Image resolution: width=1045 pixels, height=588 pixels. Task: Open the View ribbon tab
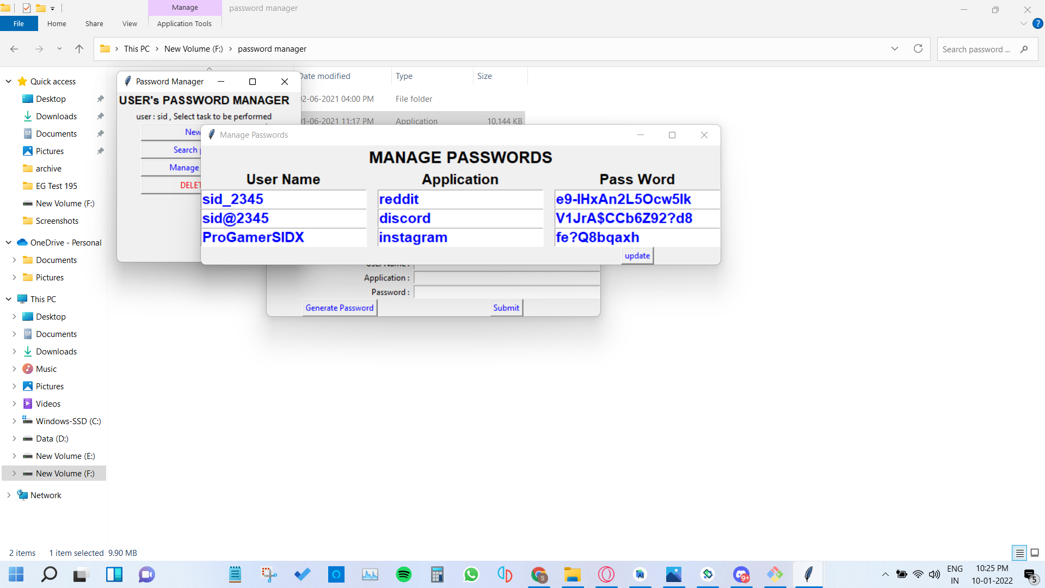[130, 23]
